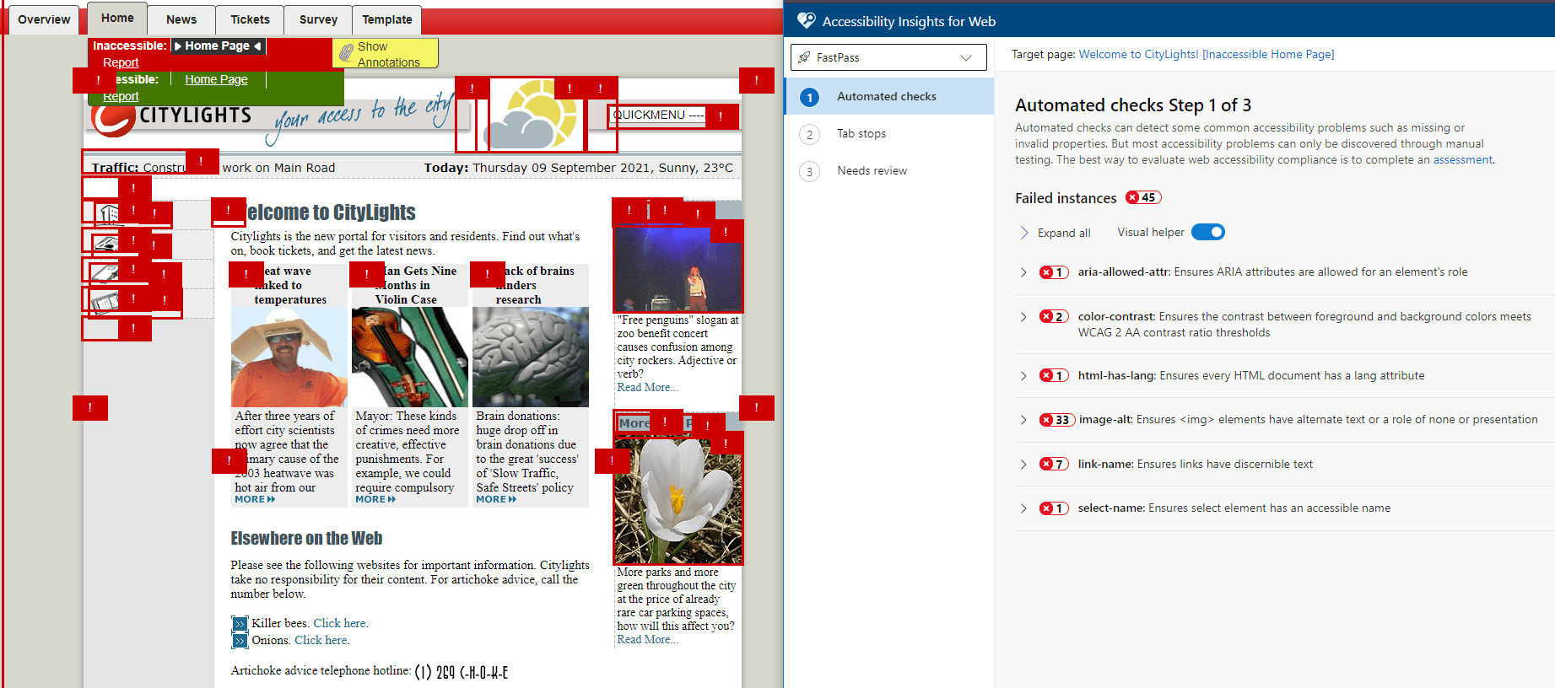
Task: Click the CityLights red circular logo
Action: click(111, 120)
